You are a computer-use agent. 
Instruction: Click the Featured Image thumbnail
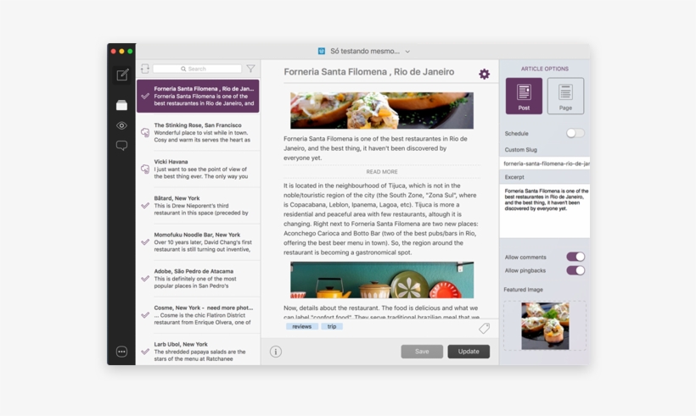[x=545, y=326]
